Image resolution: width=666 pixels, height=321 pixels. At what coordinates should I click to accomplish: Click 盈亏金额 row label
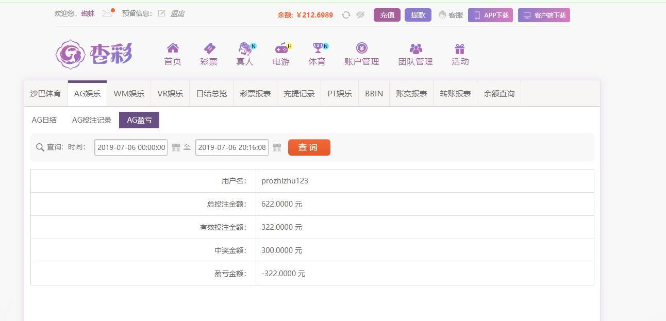pyautogui.click(x=230, y=274)
